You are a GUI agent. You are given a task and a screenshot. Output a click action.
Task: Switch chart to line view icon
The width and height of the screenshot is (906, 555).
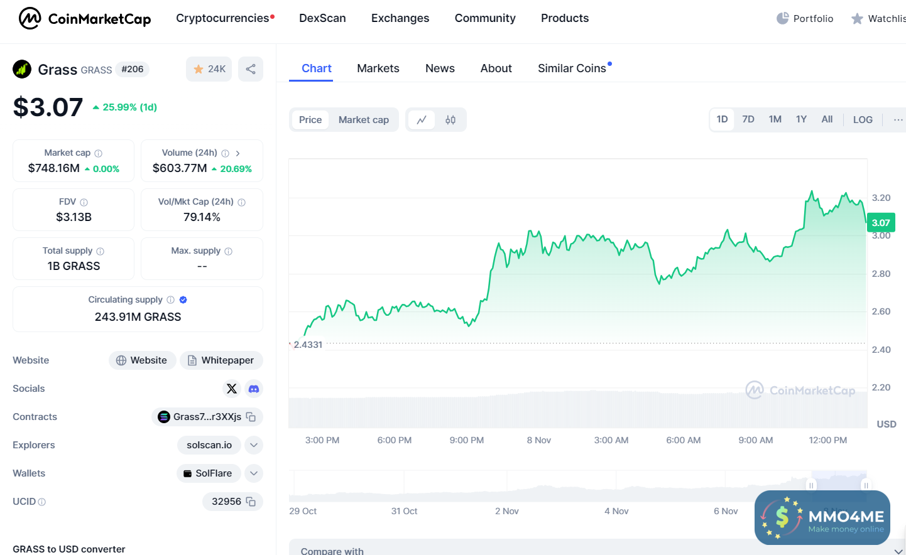(x=422, y=120)
